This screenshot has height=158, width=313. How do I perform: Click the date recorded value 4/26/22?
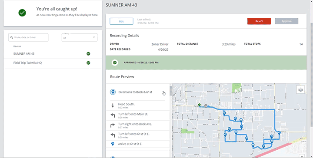click(163, 49)
